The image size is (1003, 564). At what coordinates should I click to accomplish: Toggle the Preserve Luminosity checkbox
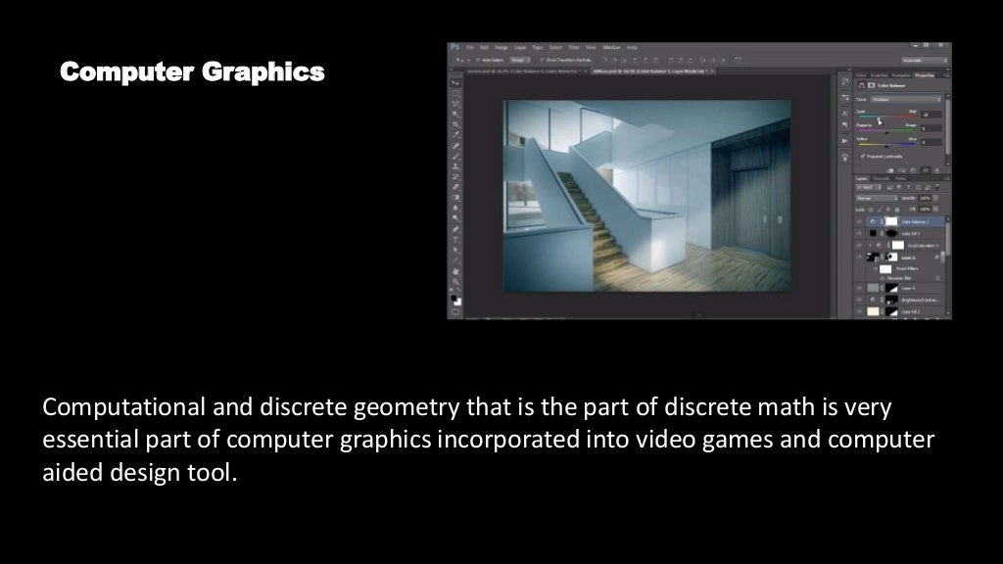[x=863, y=156]
